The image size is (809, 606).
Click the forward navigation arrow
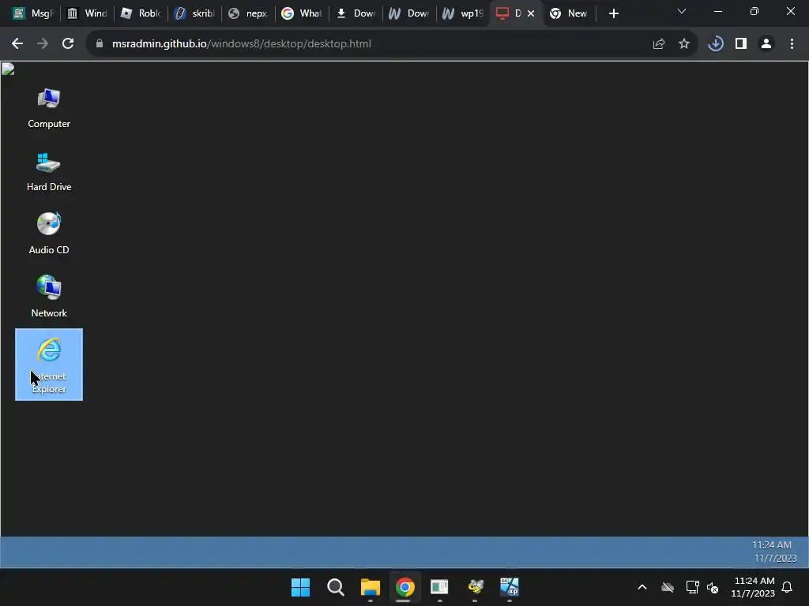coord(43,44)
